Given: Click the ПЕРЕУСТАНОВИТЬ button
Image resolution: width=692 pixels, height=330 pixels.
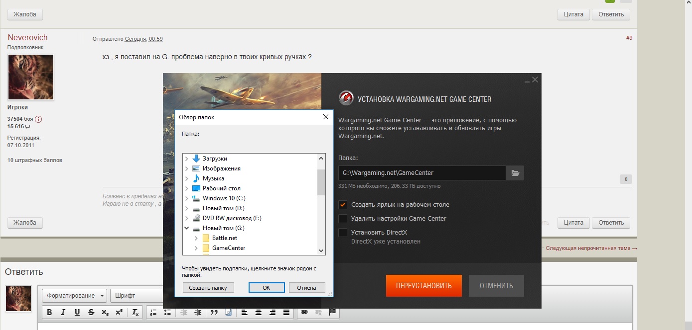Looking at the screenshot, I should click(x=424, y=286).
